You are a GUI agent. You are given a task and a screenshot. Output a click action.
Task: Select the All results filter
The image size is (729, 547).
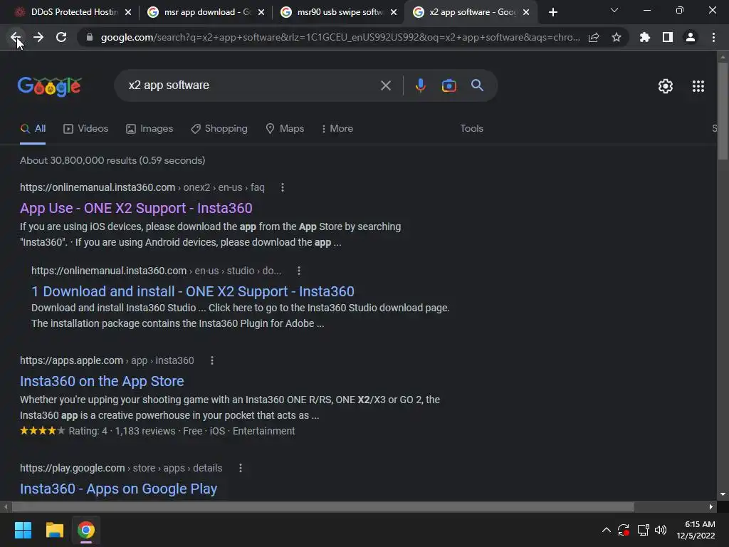coord(33,128)
